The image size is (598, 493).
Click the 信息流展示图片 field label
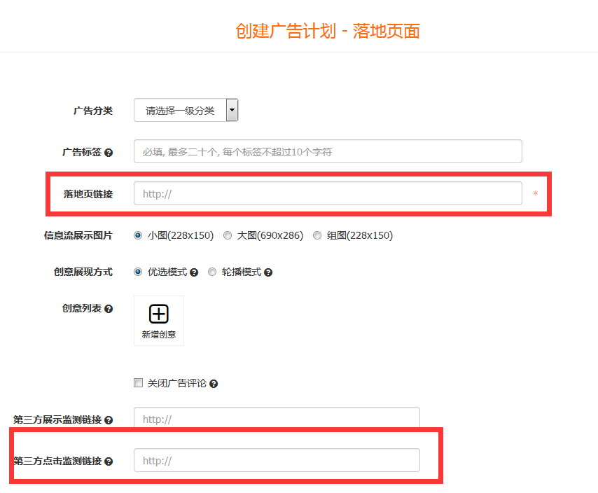[78, 235]
